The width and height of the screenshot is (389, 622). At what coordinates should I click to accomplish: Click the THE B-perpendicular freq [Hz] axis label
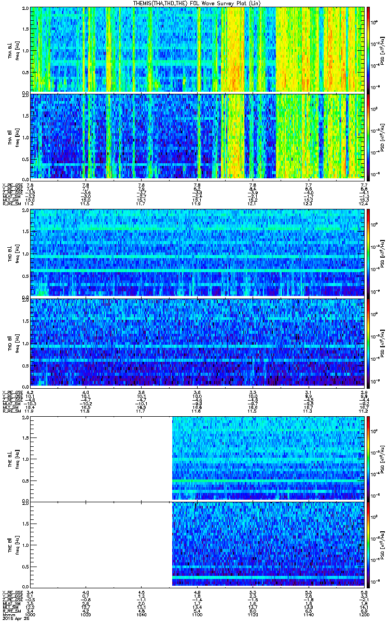17,458
